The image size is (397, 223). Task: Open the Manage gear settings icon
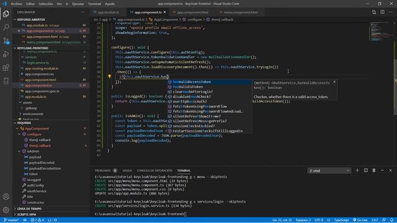click(x=6, y=209)
